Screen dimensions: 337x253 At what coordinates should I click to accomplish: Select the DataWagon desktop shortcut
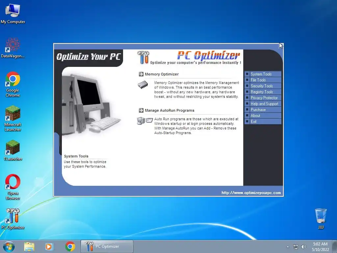tap(13, 48)
